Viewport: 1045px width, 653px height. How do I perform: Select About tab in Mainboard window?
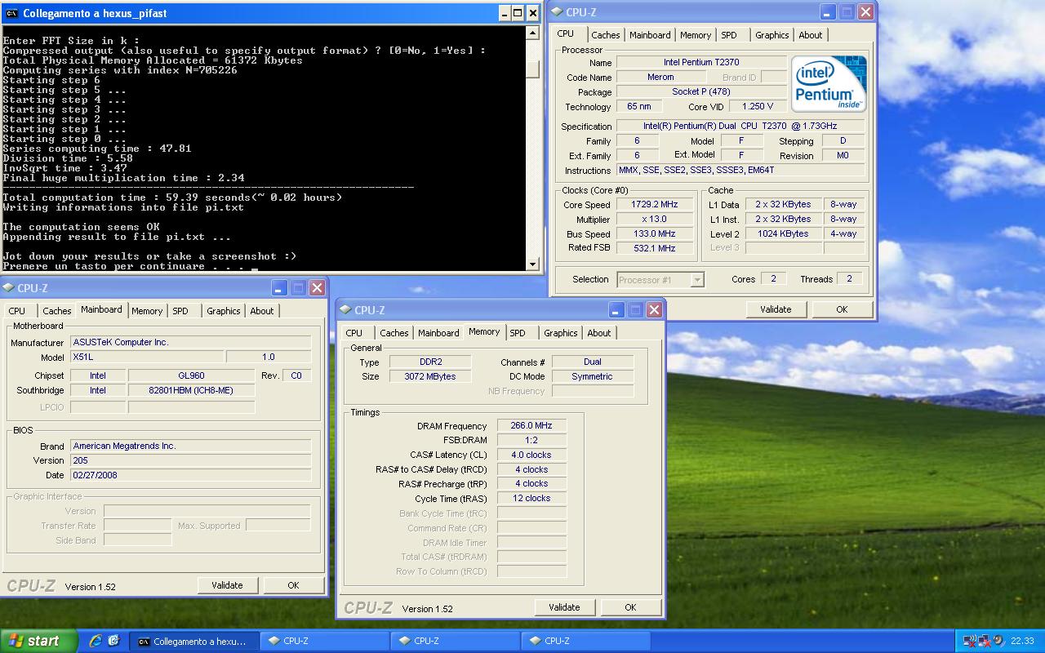[261, 311]
